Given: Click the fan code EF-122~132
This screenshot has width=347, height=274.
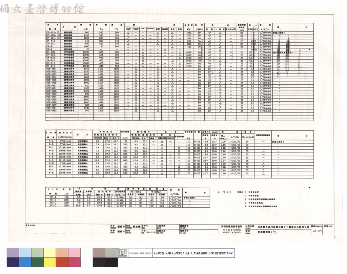Looking at the screenshot, I should 53,35.
